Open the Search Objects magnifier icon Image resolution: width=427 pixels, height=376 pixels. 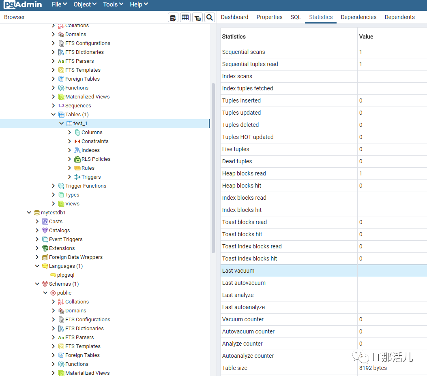click(209, 17)
